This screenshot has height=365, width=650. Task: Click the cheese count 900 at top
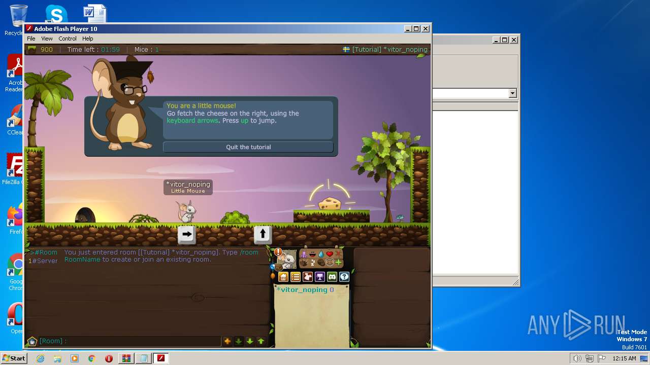tap(47, 50)
